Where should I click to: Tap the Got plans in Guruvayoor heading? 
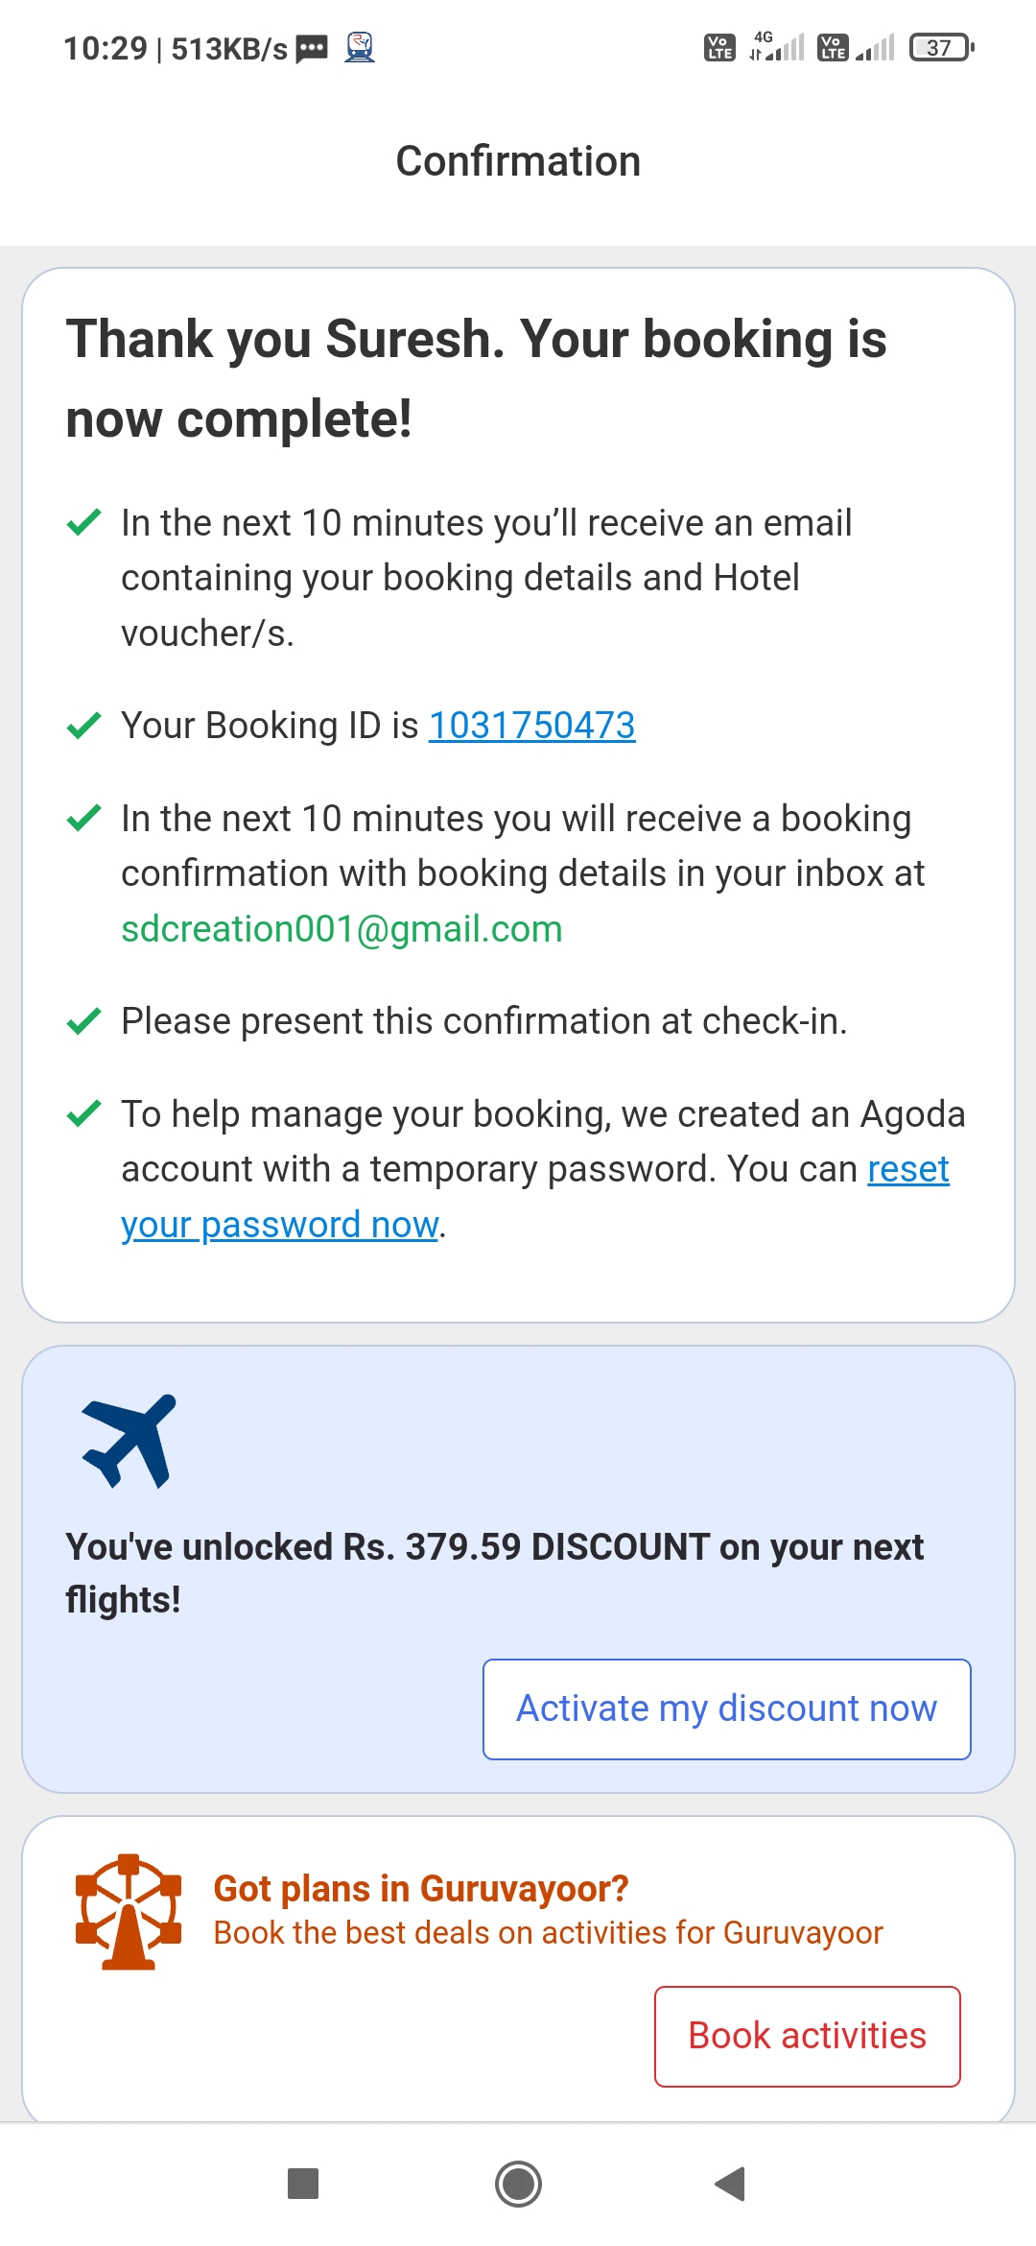420,1888
